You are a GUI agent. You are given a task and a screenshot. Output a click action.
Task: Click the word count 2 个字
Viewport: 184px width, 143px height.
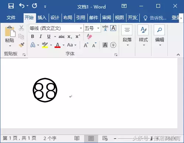[50, 138]
